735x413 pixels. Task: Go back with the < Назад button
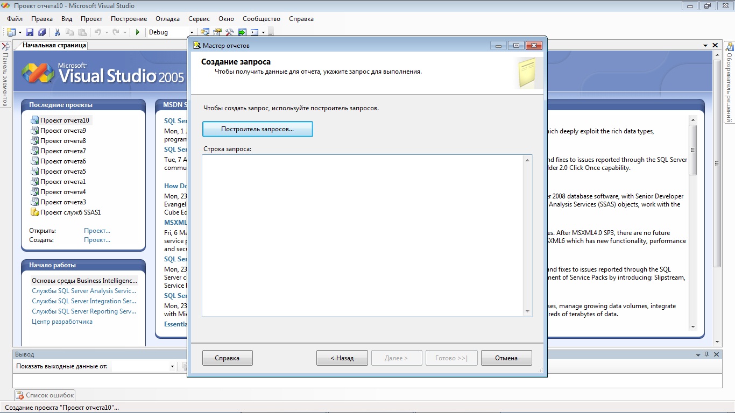click(342, 358)
